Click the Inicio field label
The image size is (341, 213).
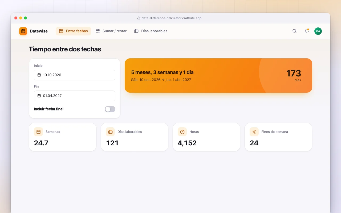click(38, 66)
